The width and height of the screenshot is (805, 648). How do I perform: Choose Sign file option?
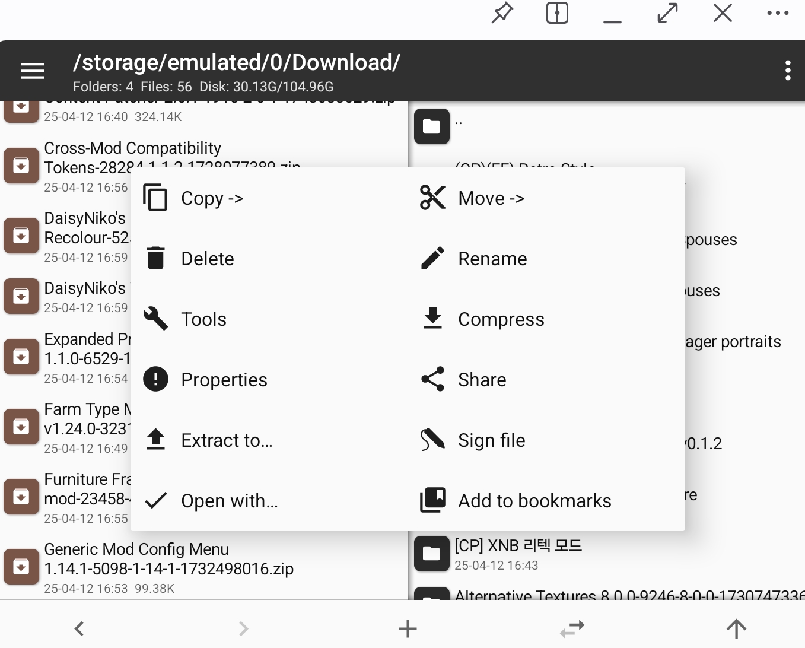[x=546, y=440]
